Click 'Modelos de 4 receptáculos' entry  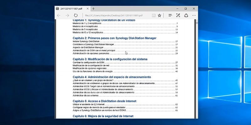(125, 27)
